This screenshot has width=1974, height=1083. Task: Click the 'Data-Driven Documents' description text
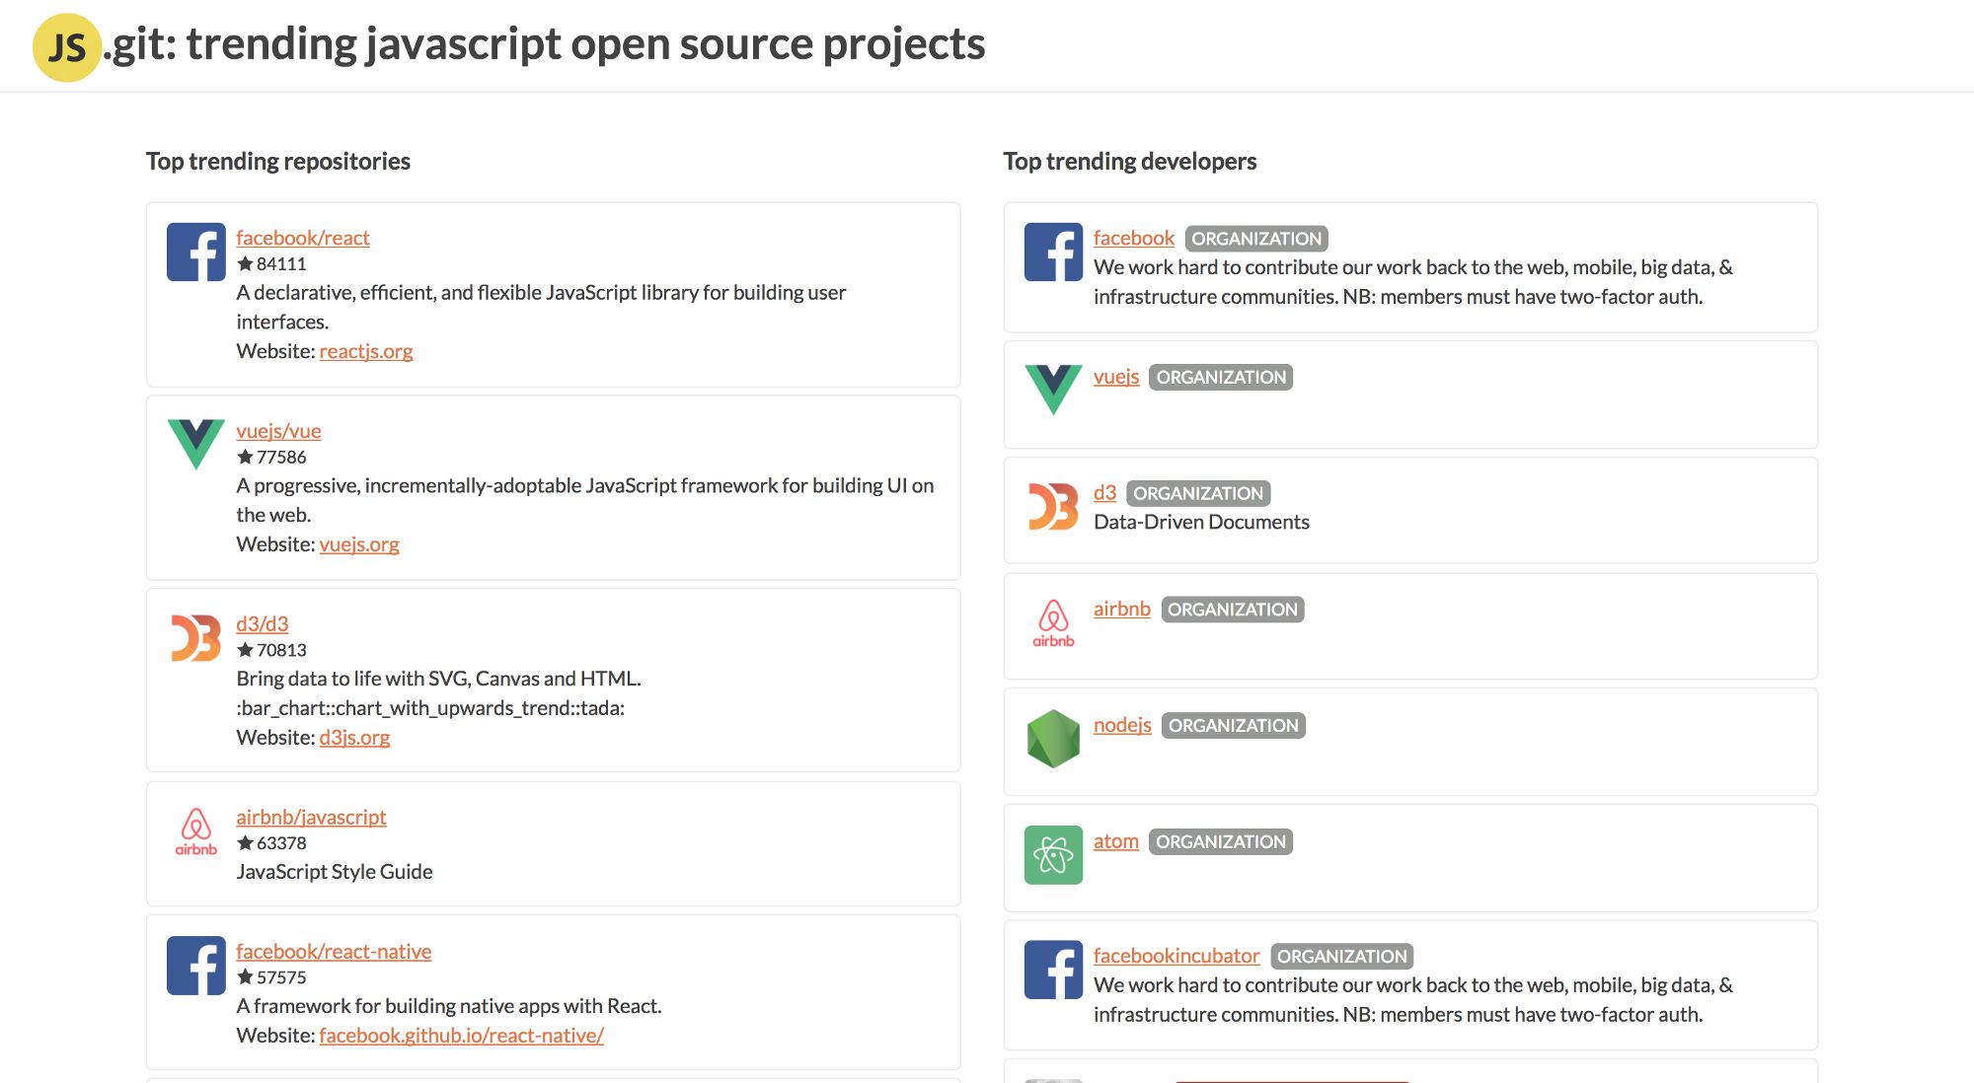click(1201, 522)
